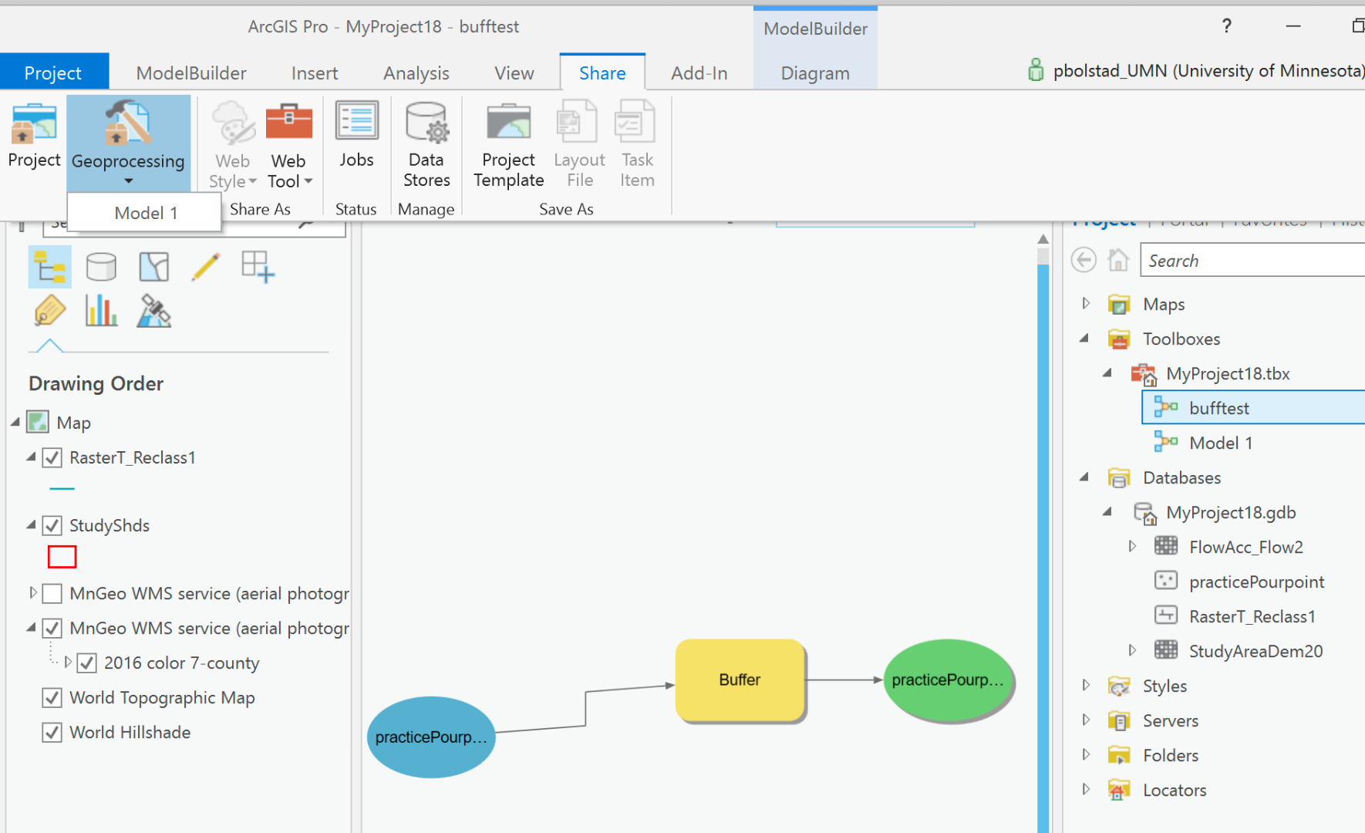Open the Jobs status list

tap(356, 135)
